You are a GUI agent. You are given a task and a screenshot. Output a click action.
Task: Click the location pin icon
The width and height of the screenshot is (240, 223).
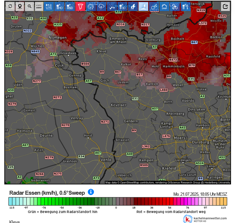click(x=20, y=6)
